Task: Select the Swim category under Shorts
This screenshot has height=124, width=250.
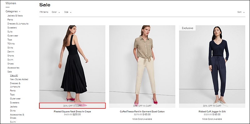Action: click(x=10, y=60)
